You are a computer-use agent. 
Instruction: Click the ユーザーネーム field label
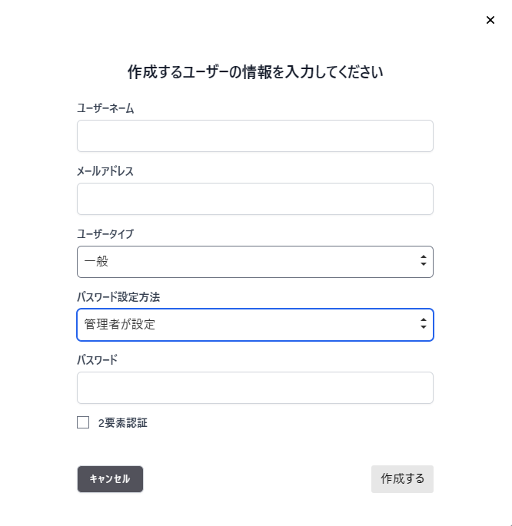105,108
